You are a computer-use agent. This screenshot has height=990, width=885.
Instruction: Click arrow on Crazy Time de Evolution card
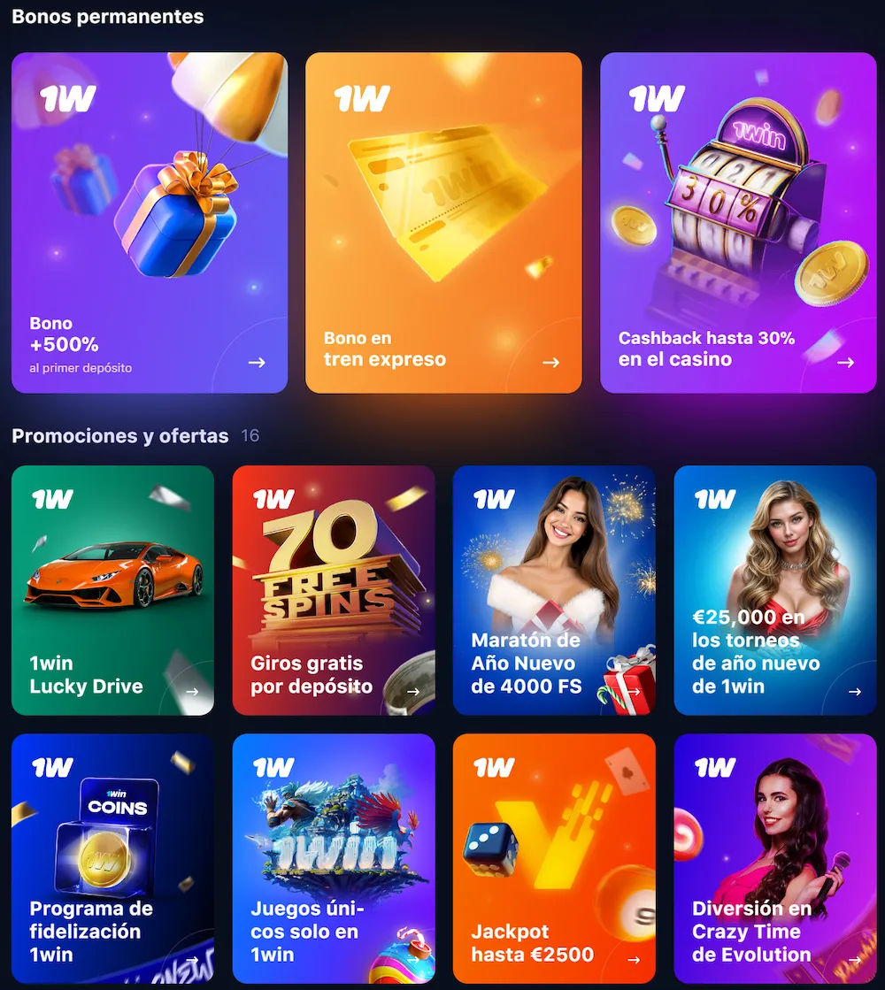855,960
